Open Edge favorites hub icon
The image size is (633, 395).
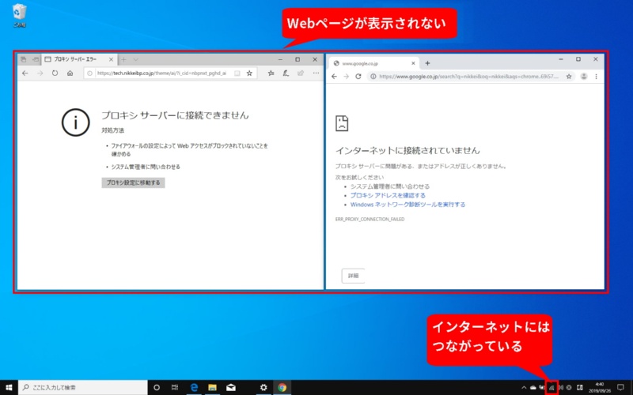click(x=271, y=73)
